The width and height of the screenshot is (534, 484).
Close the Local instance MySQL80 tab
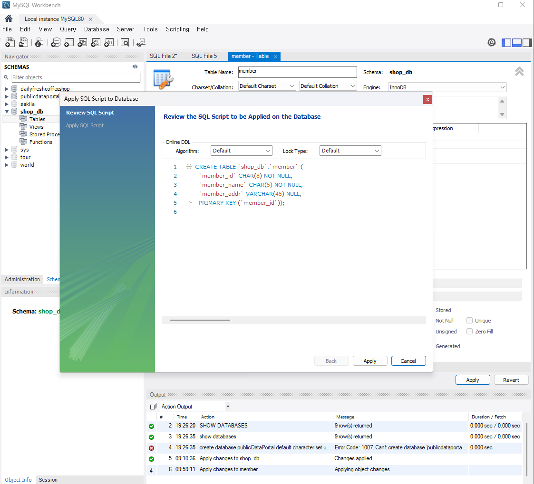point(90,19)
